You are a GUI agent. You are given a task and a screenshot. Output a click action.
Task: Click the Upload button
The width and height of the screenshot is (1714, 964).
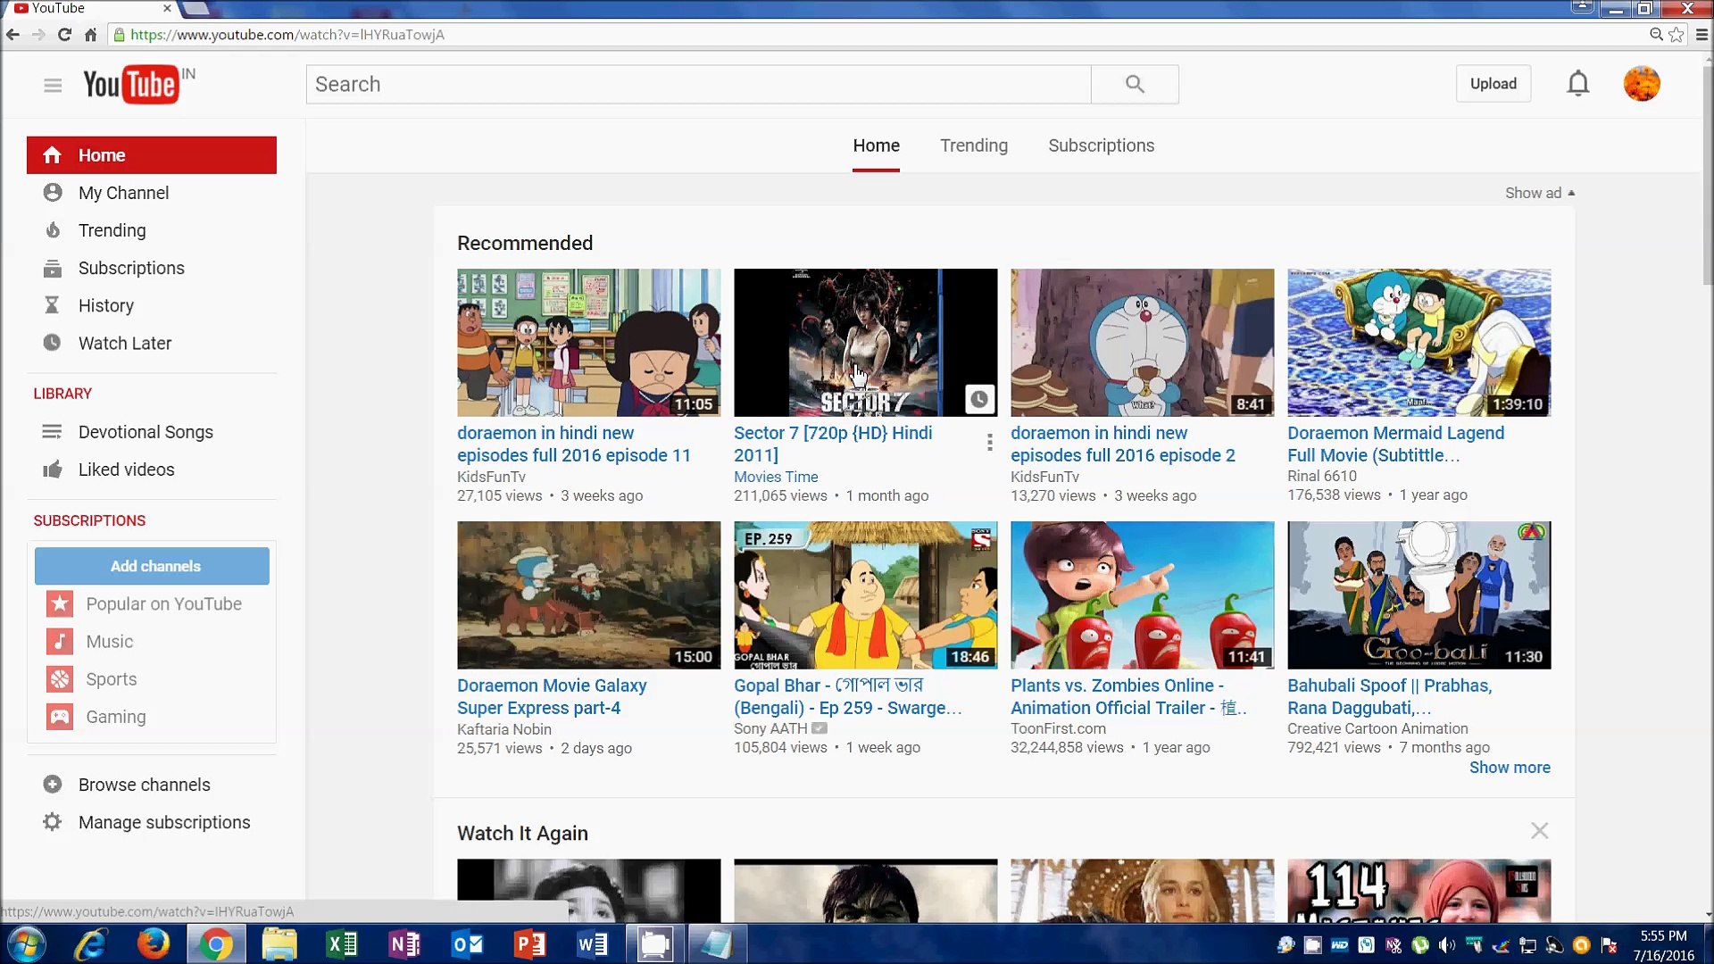[1493, 84]
